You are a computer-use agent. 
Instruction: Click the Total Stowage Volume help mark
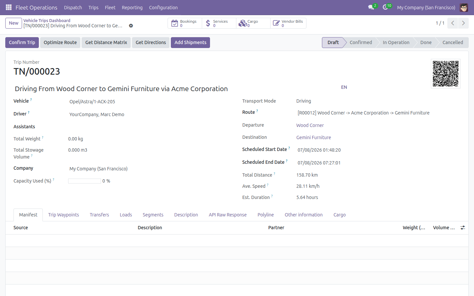click(32, 155)
